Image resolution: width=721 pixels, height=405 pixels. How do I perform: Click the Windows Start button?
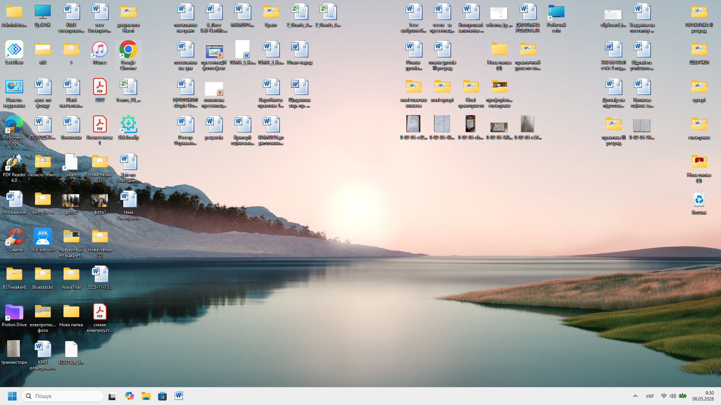tap(12, 396)
